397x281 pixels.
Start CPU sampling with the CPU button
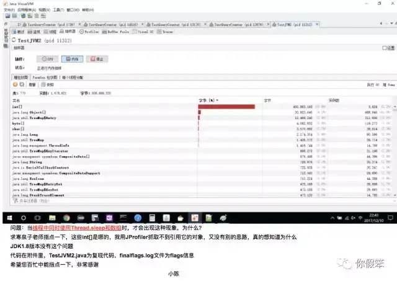pyautogui.click(x=47, y=59)
